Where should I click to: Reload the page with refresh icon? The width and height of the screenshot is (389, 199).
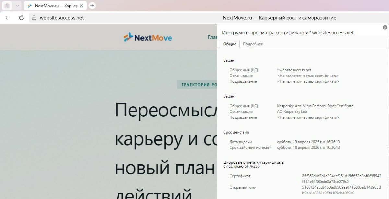coord(22,18)
